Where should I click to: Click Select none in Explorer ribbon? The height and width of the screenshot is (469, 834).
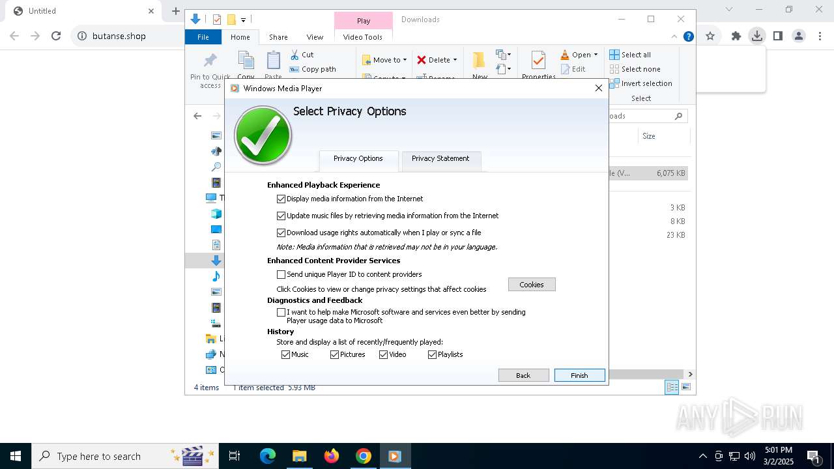(x=635, y=69)
